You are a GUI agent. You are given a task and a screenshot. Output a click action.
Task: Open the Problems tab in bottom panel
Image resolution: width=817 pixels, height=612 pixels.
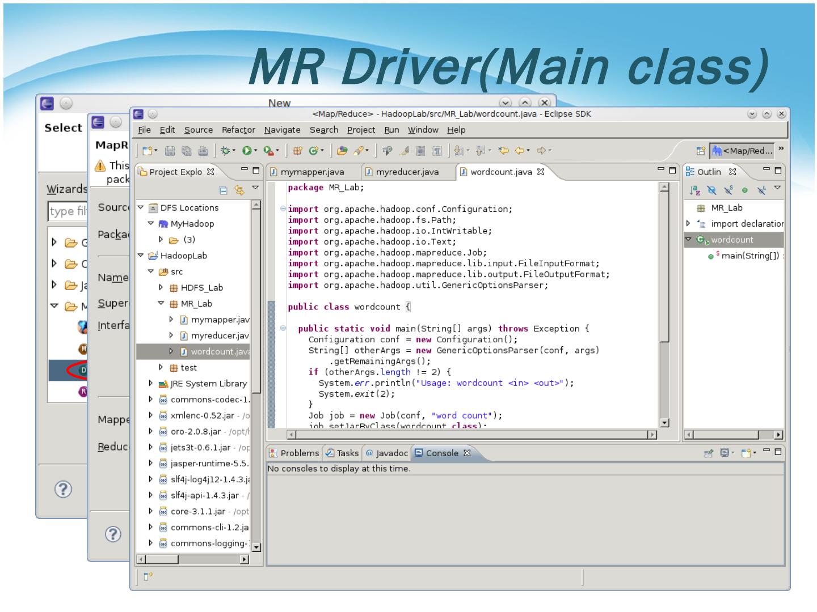point(294,453)
